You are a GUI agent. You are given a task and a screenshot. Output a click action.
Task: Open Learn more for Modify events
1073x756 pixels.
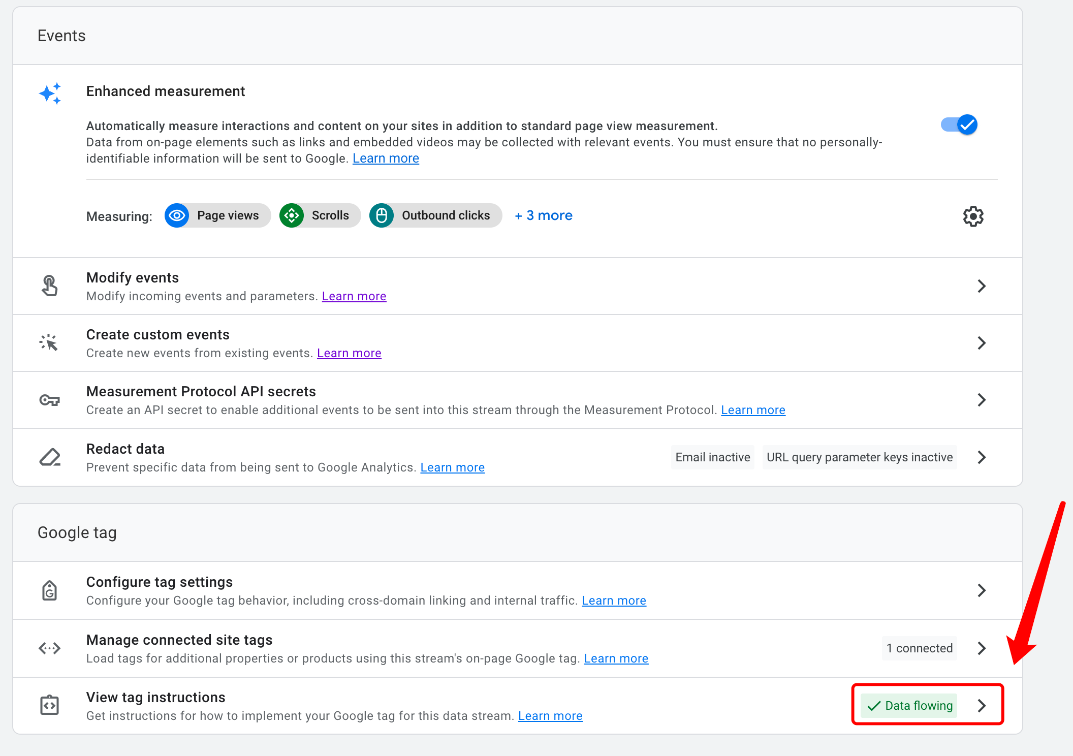coord(354,296)
